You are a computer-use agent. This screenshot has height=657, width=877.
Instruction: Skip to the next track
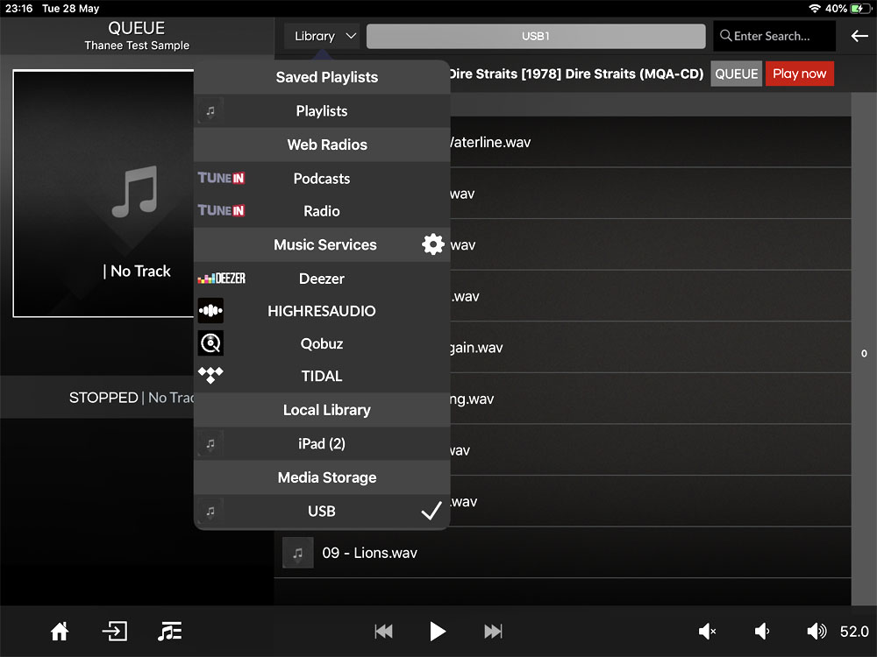[x=493, y=632]
